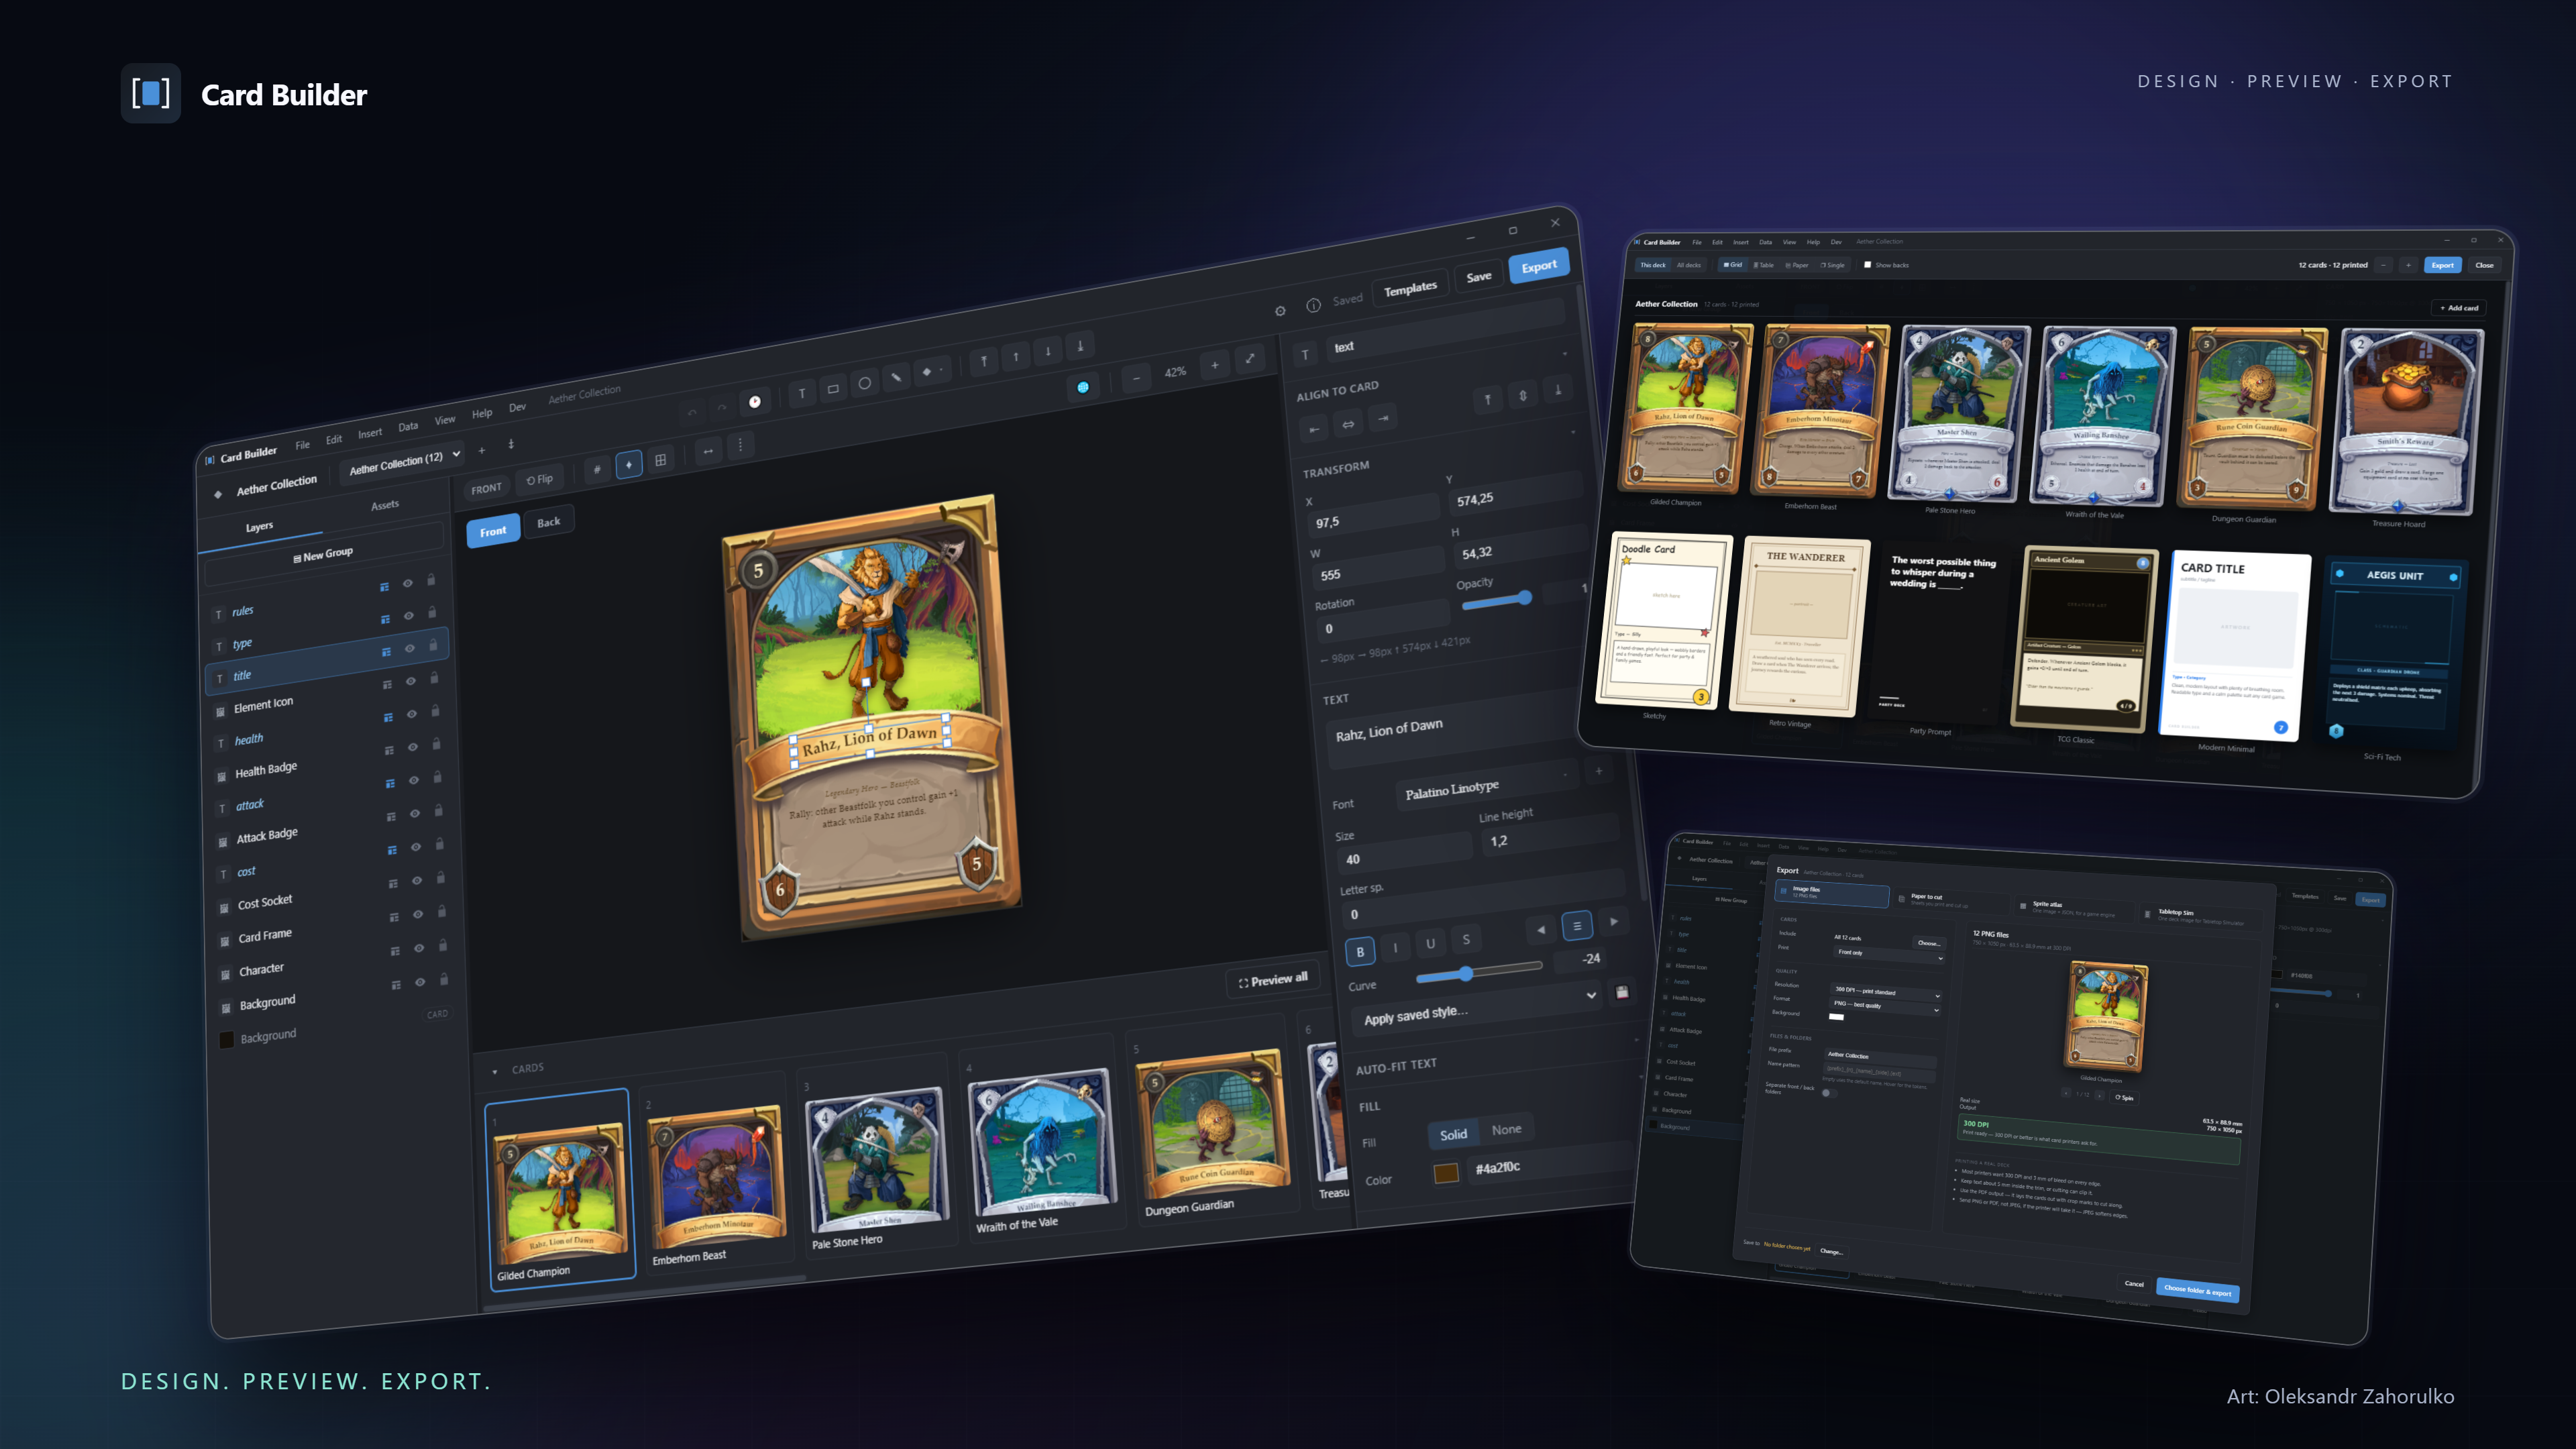Select the Ellipse shape tool
Image resolution: width=2576 pixels, height=1449 pixels.
864,383
